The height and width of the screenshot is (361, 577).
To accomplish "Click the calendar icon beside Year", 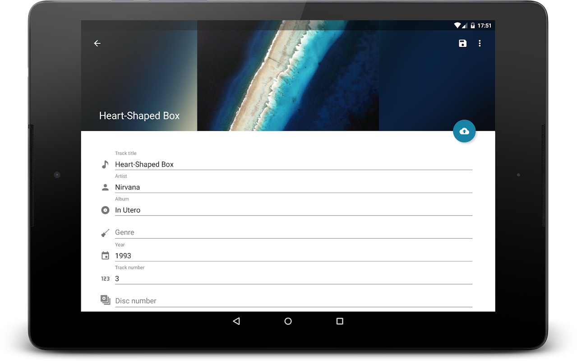I will [x=105, y=256].
